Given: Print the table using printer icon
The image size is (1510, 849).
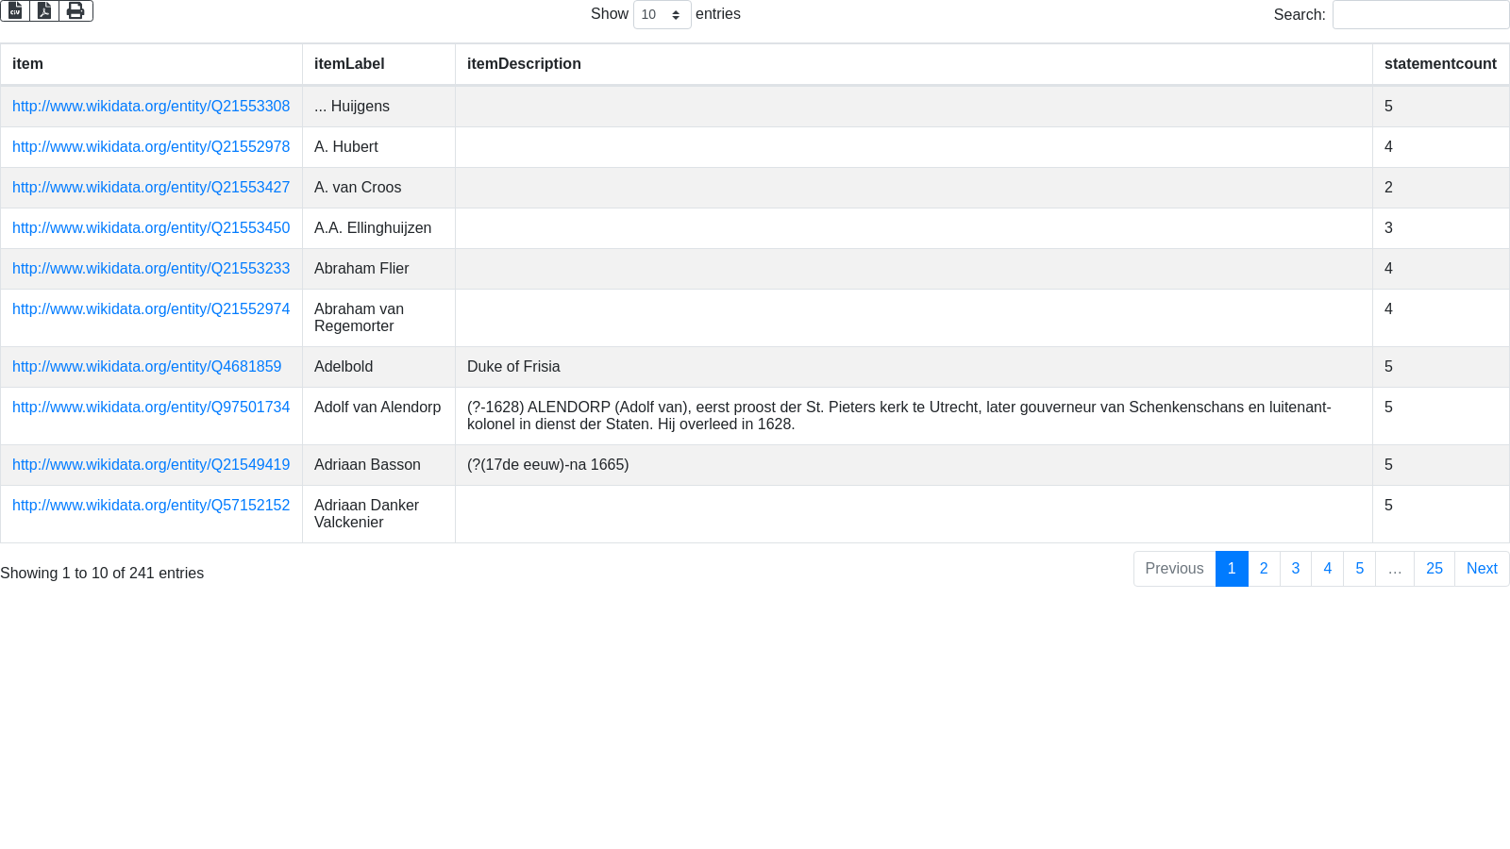Looking at the screenshot, I should [75, 10].
